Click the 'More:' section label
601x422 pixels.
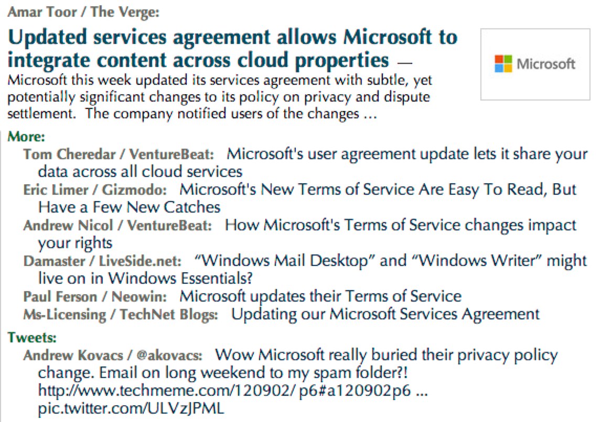pos(26,137)
